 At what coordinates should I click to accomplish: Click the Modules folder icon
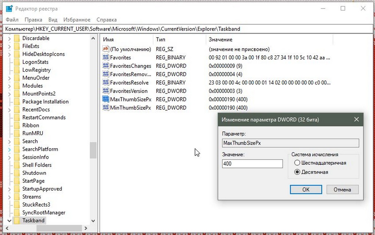click(17, 86)
